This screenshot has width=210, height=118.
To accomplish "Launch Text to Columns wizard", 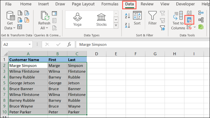I will pos(178,20).
